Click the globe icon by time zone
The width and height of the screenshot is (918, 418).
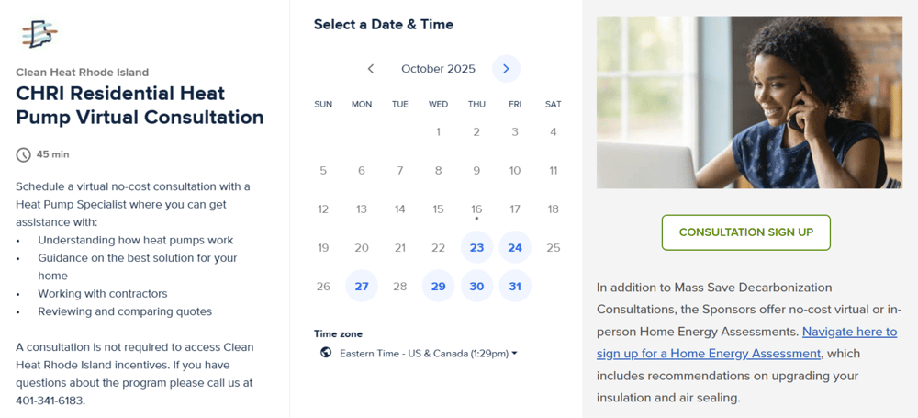click(x=326, y=353)
